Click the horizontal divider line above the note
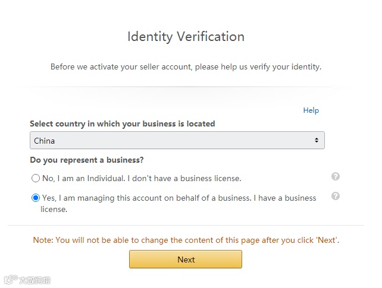 186,226
